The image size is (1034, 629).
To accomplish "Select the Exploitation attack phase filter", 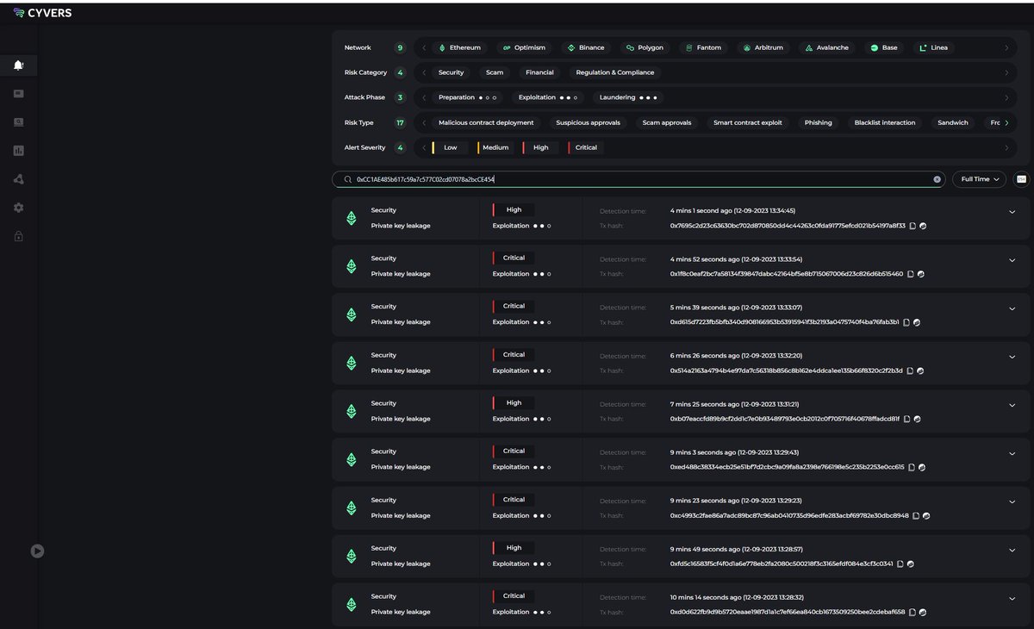I will [547, 97].
